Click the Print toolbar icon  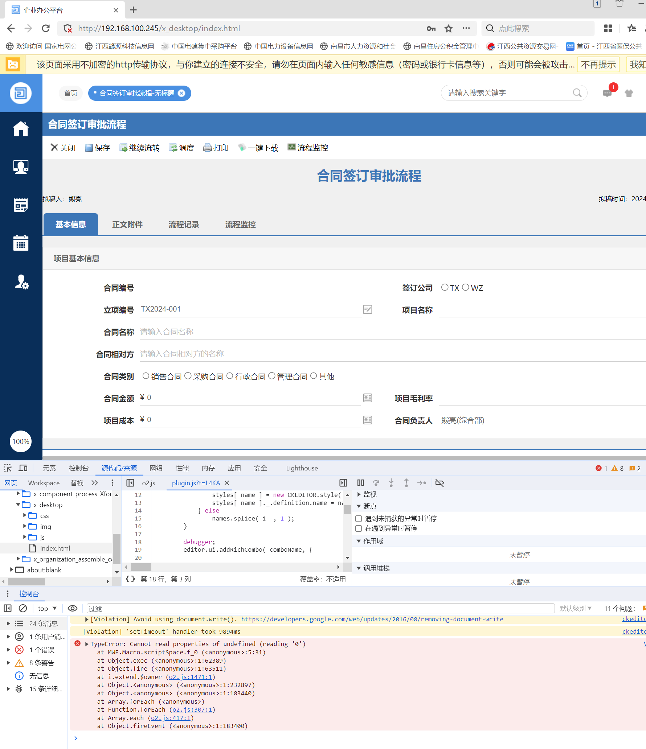tap(207, 148)
